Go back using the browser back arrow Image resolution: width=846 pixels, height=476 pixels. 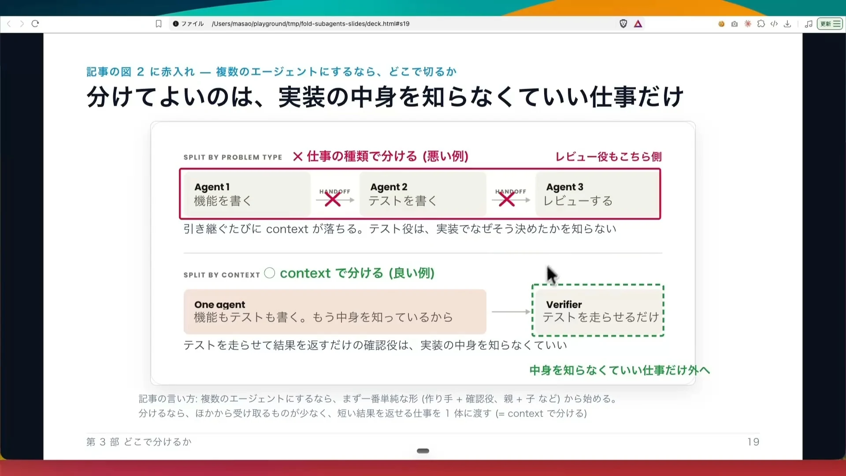coord(9,24)
